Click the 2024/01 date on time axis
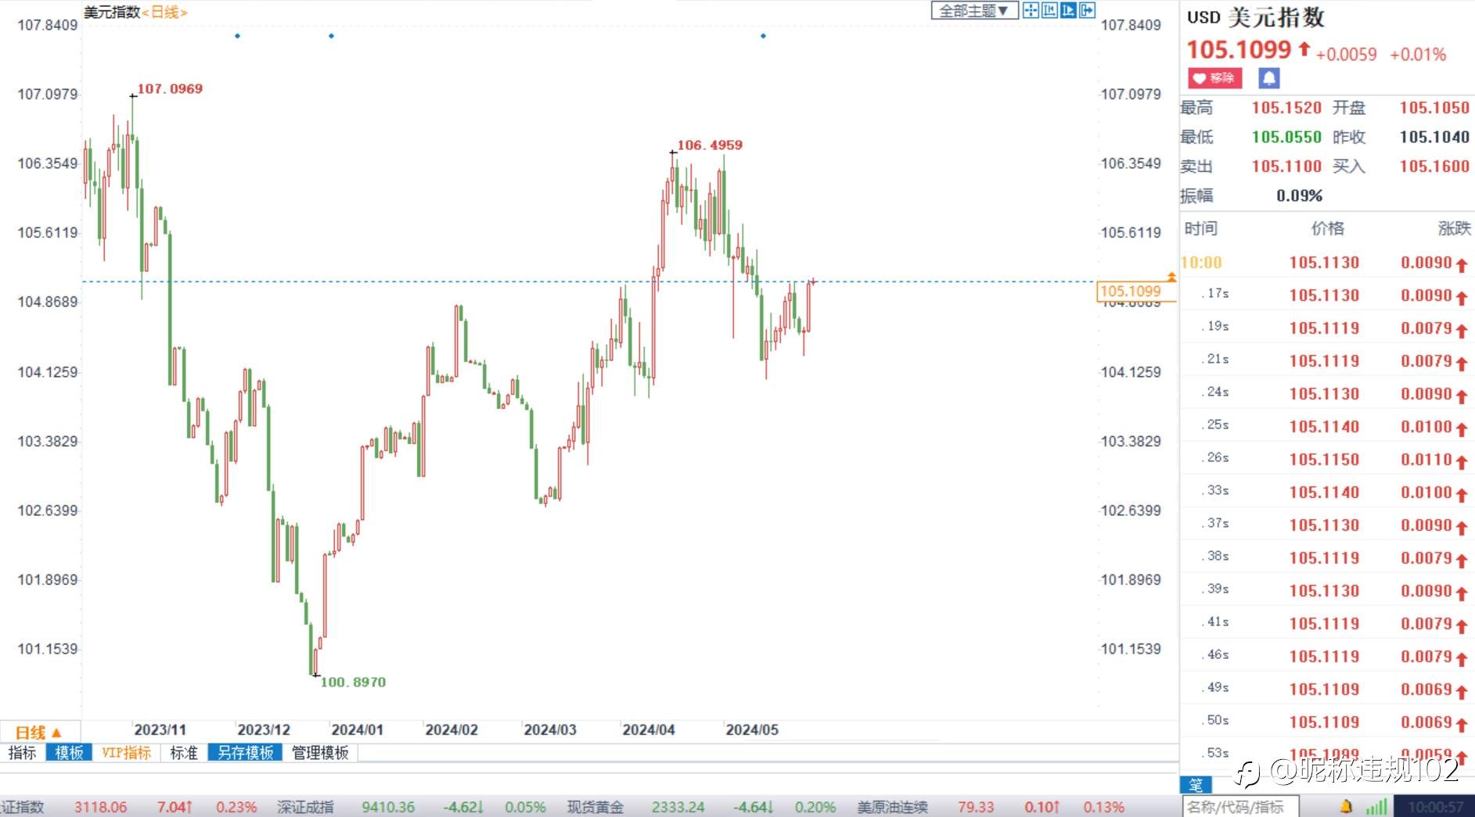The height and width of the screenshot is (817, 1475). tap(358, 730)
